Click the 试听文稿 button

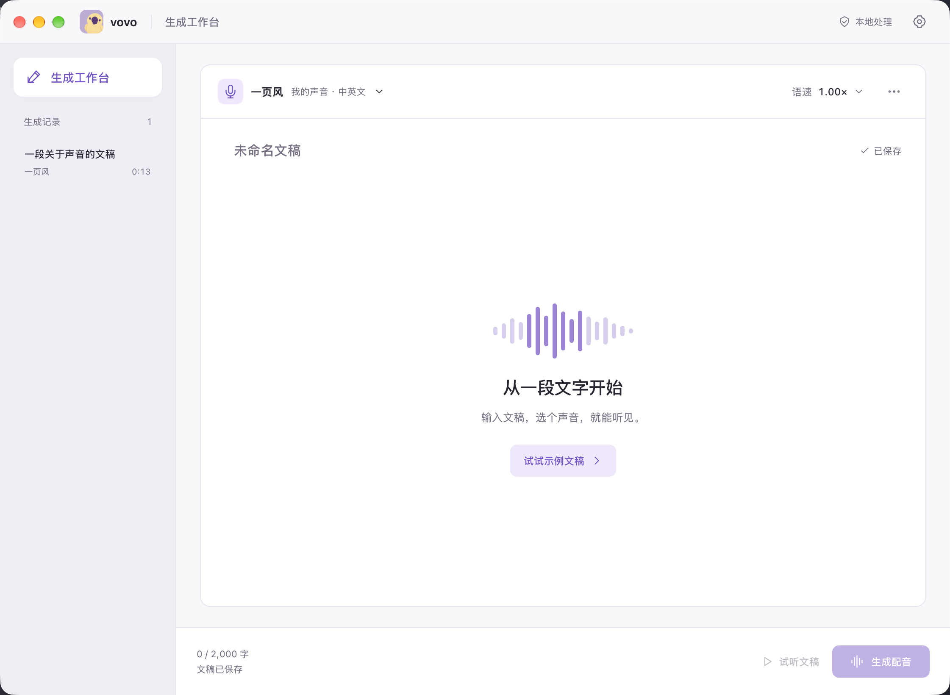point(791,662)
